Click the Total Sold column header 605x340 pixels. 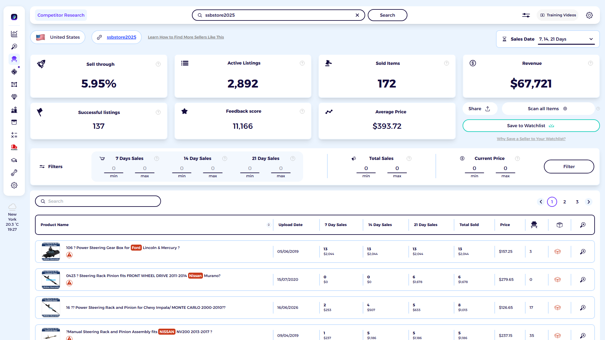469,225
